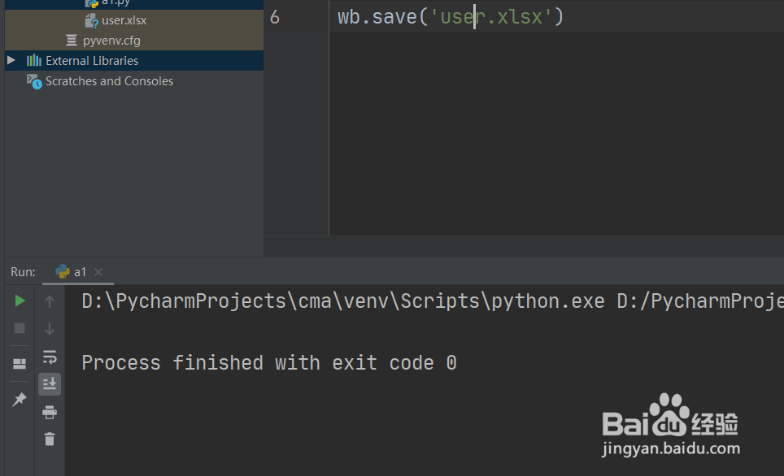Select External Libraries in project tree
784x476 pixels.
(91, 61)
